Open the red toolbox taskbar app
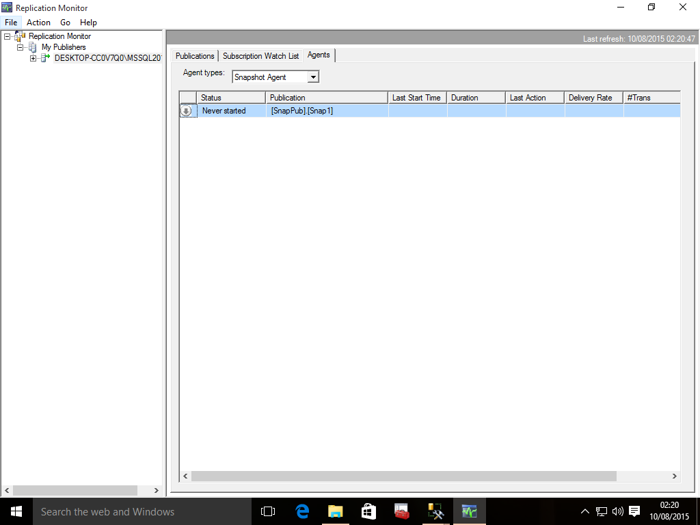Image resolution: width=700 pixels, height=525 pixels. tap(402, 511)
